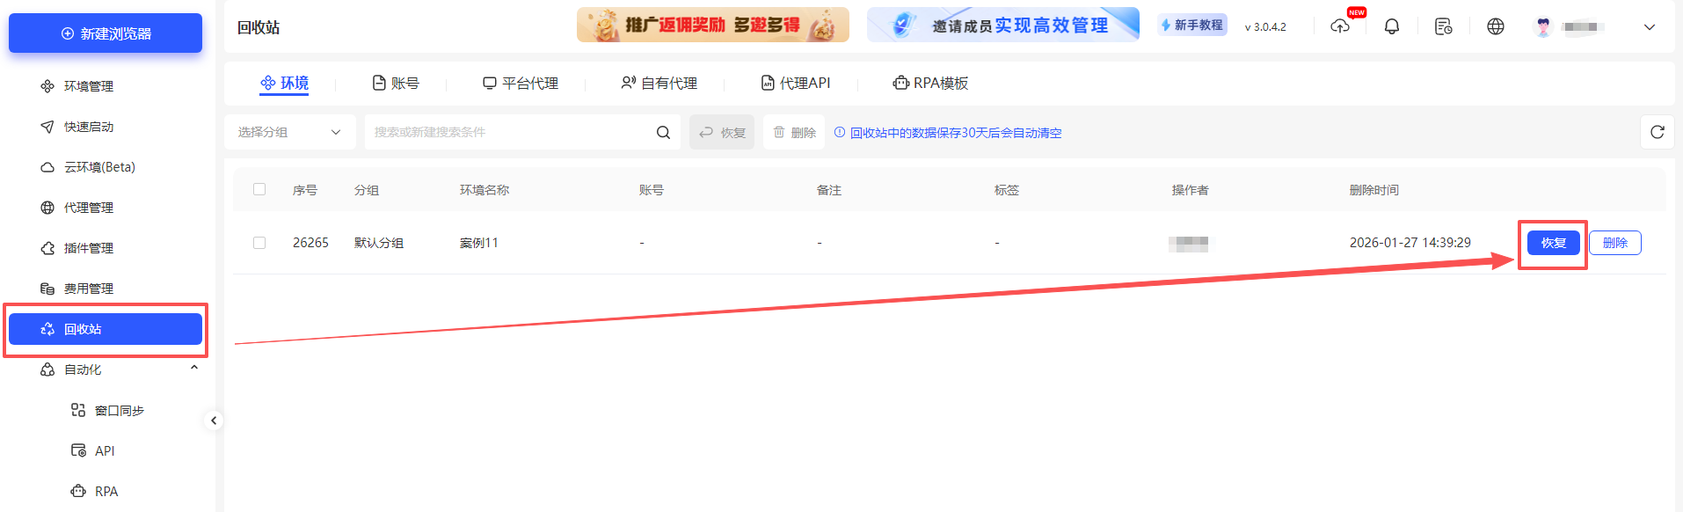The height and width of the screenshot is (512, 1683).
Task: Switch to the 自有代理 tab
Action: [x=659, y=83]
